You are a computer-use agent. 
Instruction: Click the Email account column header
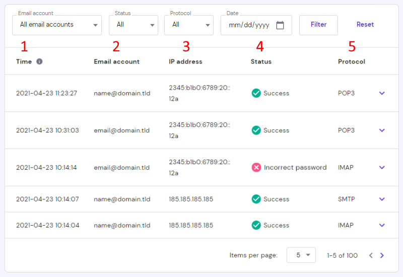click(117, 61)
